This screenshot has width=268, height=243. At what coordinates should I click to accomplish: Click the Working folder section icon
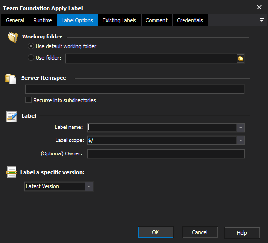tap(12, 37)
